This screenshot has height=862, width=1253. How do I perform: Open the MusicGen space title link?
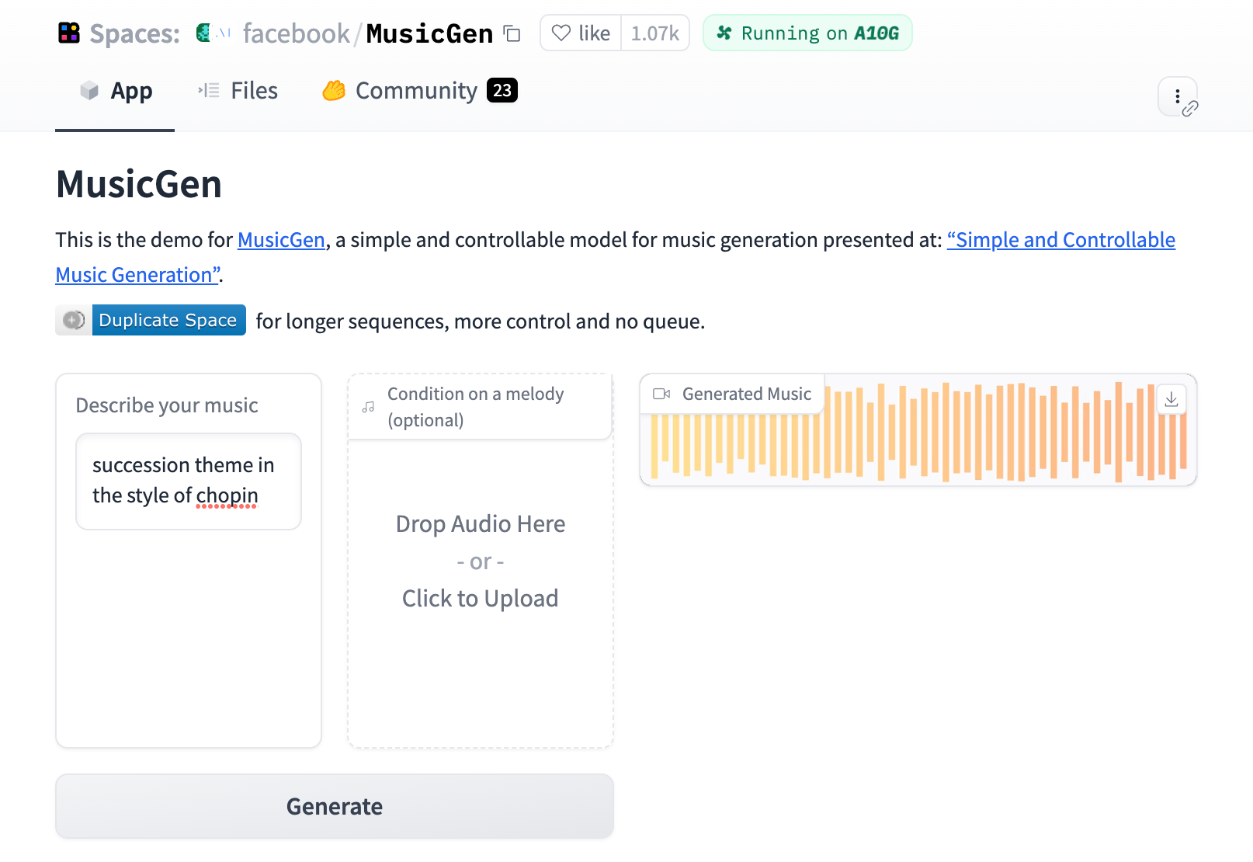point(429,33)
